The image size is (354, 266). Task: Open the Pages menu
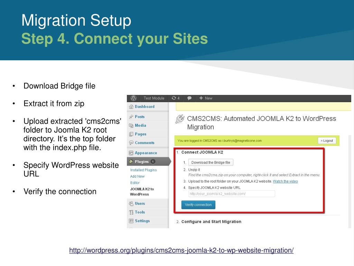tap(140, 134)
